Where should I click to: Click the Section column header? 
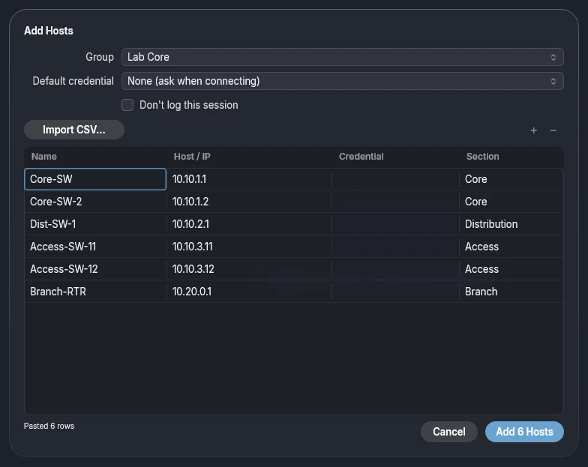click(483, 157)
